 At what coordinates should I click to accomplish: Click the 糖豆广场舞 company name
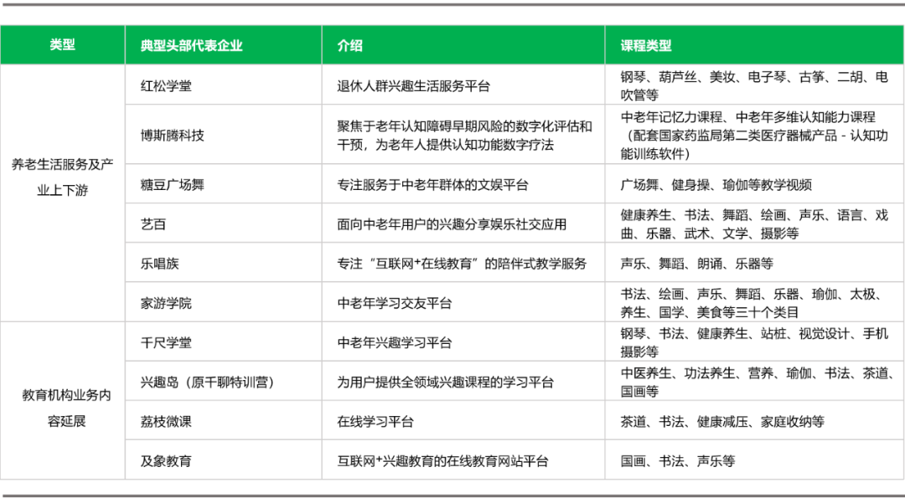(173, 185)
